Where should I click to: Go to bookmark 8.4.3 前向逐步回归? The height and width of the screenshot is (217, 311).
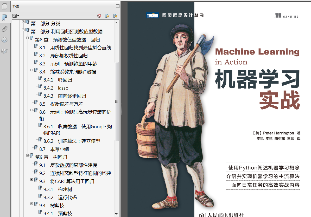65,96
